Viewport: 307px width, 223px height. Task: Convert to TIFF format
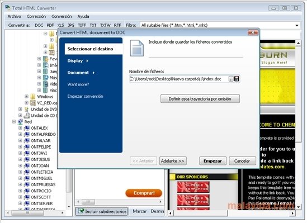pyautogui.click(x=82, y=25)
